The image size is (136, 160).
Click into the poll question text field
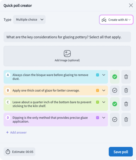67,37
